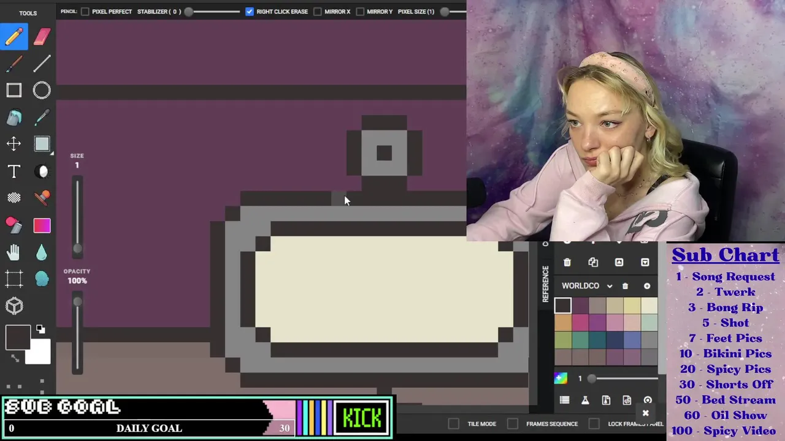Click the KICK logo in overlay

(362, 418)
